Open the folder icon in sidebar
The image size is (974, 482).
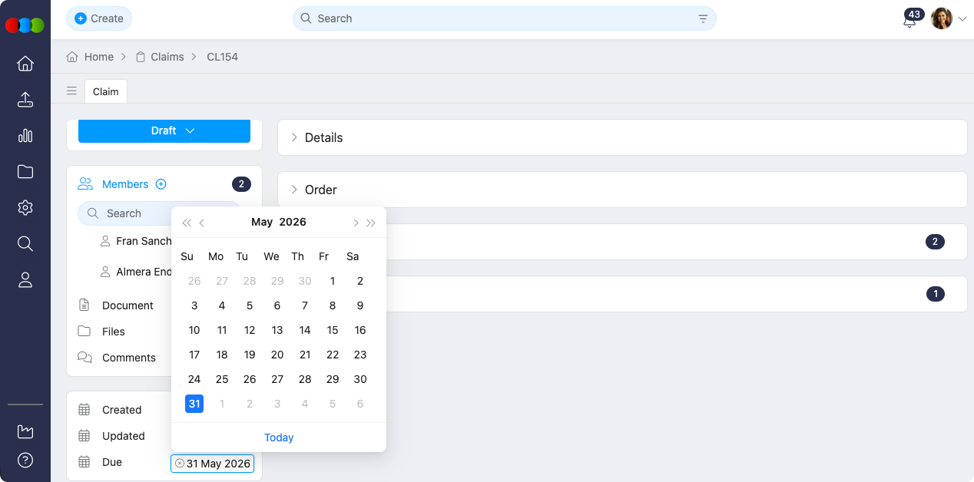click(x=25, y=172)
